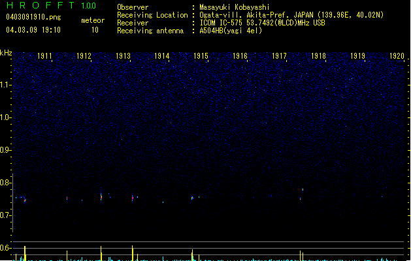Click the 1917 time axis marker

coord(279,56)
